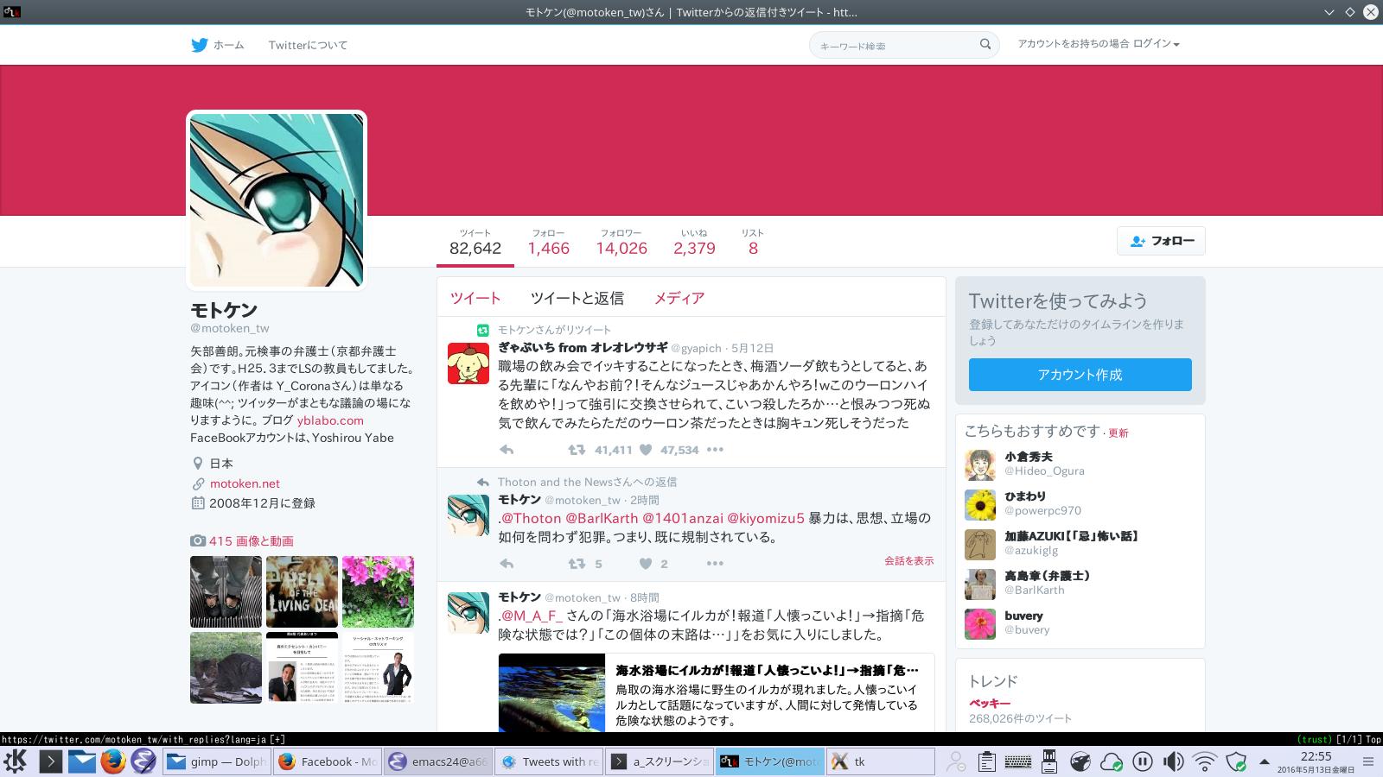Refresh suggestions via 更新 link
Image resolution: width=1383 pixels, height=777 pixels.
[x=1119, y=433]
